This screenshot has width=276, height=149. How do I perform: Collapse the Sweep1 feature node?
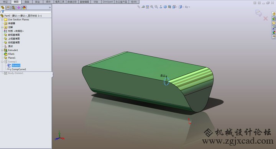(2, 62)
